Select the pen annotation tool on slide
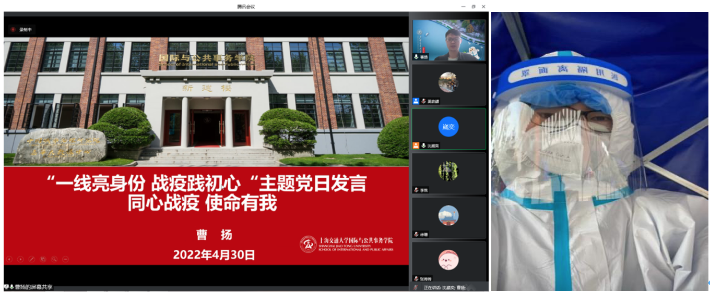 (31, 259)
